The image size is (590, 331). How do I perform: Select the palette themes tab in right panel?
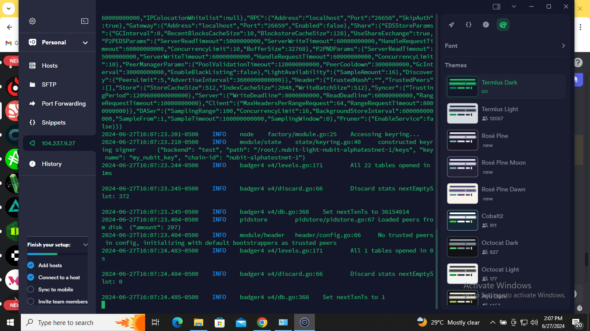[503, 25]
